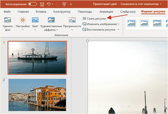Expand the Изменить изображение dropdown arrow
This screenshot has width=168, height=114.
pos(119,24)
